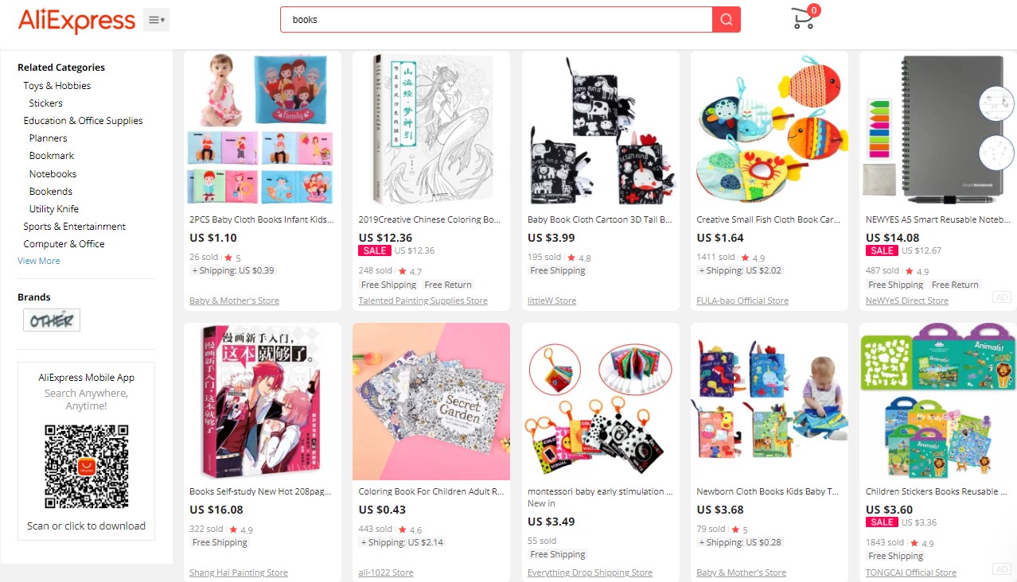This screenshot has width=1017, height=582.
Task: Click SALE tag on Chinese Coloring Book
Action: click(375, 250)
